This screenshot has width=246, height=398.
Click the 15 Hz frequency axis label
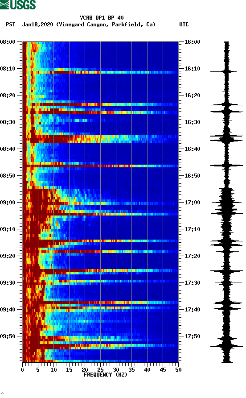(x=69, y=370)
